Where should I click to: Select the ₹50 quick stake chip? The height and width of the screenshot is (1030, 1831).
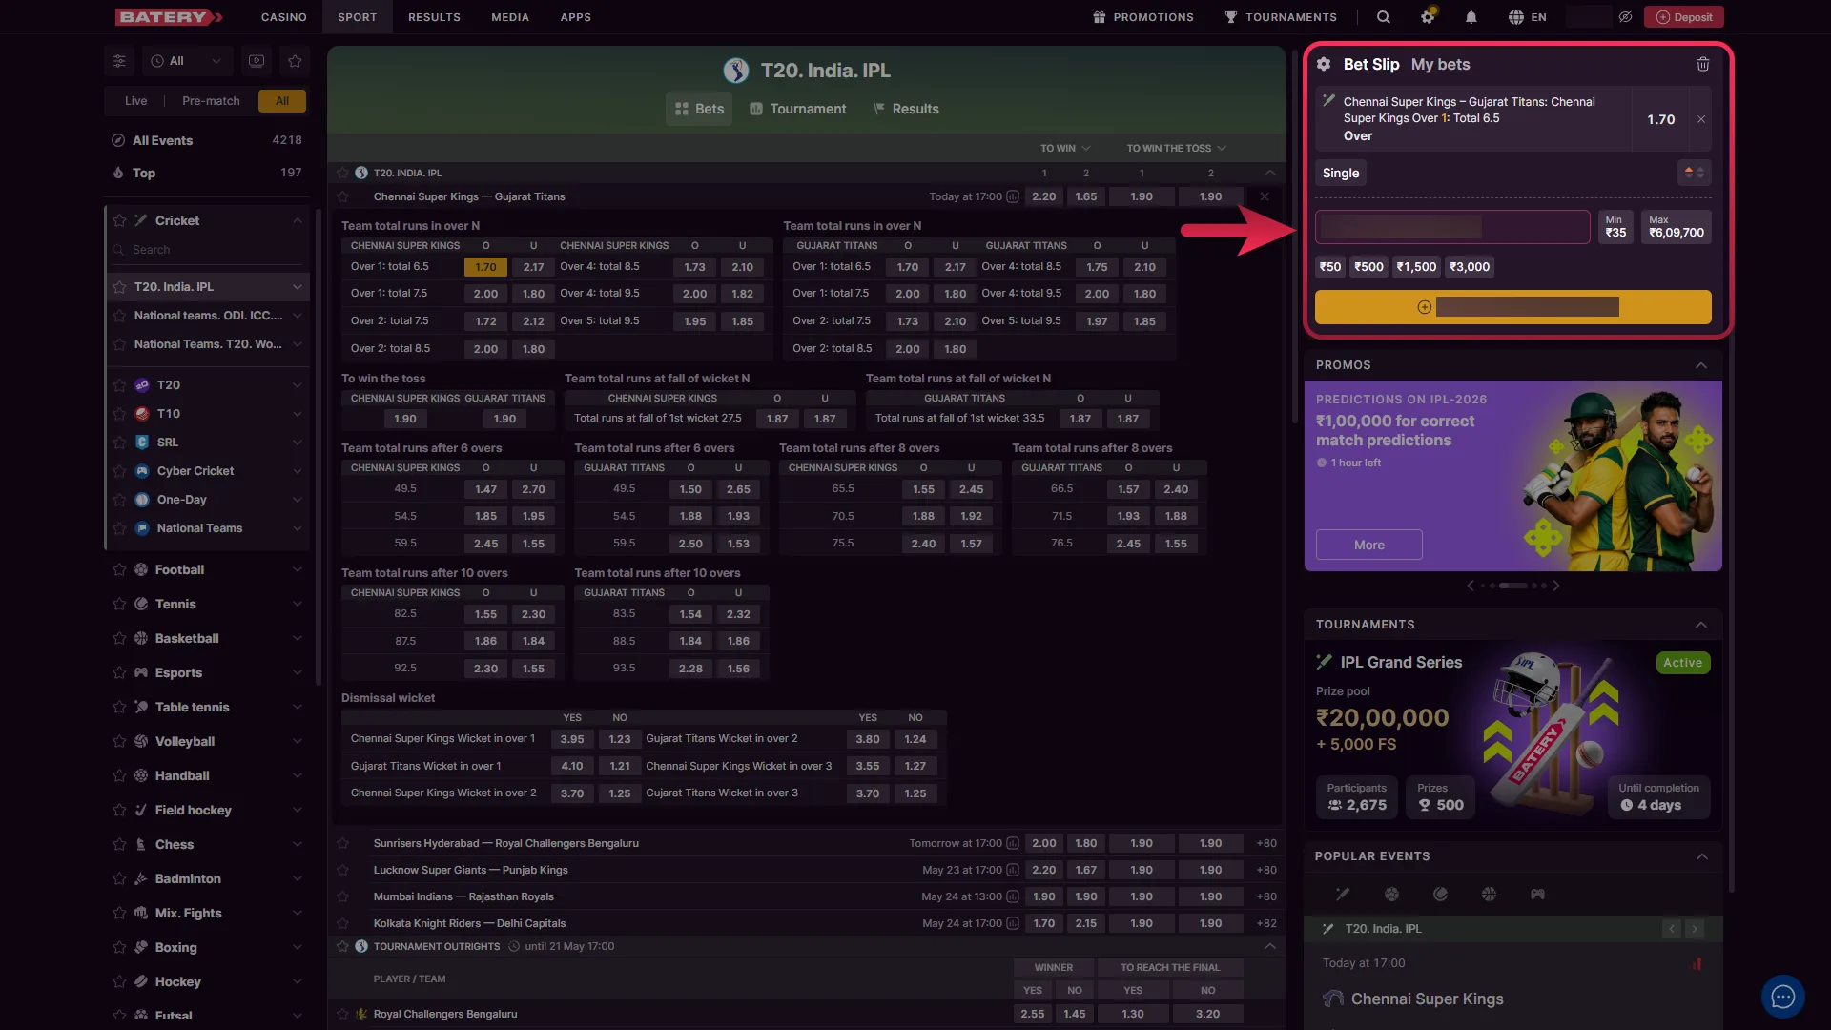coord(1329,267)
